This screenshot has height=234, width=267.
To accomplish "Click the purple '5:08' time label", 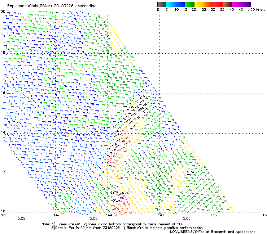I will click(187, 219).
